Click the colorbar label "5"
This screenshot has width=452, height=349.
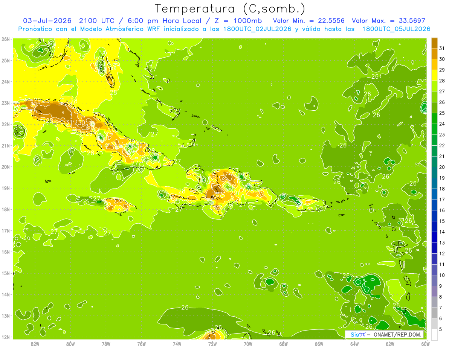click(441, 329)
